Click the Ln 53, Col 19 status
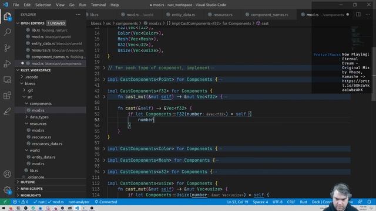376x211 pixels. (x=237, y=202)
